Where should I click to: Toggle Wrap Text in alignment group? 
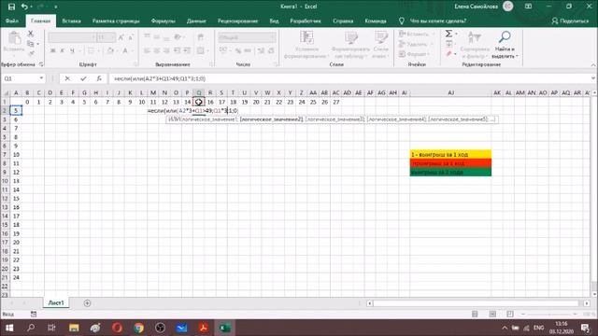tap(201, 37)
